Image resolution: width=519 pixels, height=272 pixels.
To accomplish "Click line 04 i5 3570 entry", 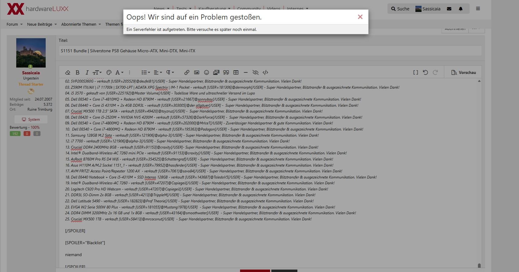I will click(x=160, y=93).
